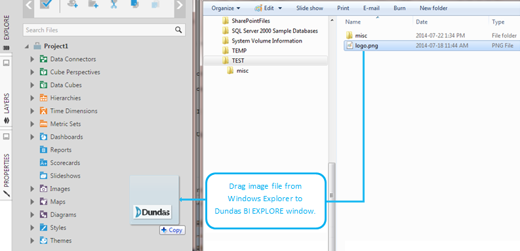Click the Metric Sets folder icon

point(43,124)
